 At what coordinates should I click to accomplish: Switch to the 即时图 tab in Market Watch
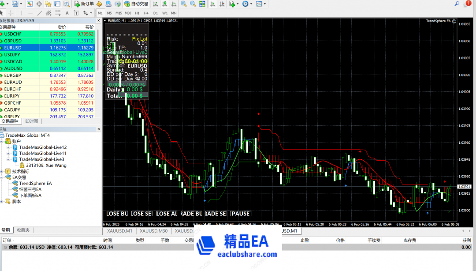coord(31,121)
